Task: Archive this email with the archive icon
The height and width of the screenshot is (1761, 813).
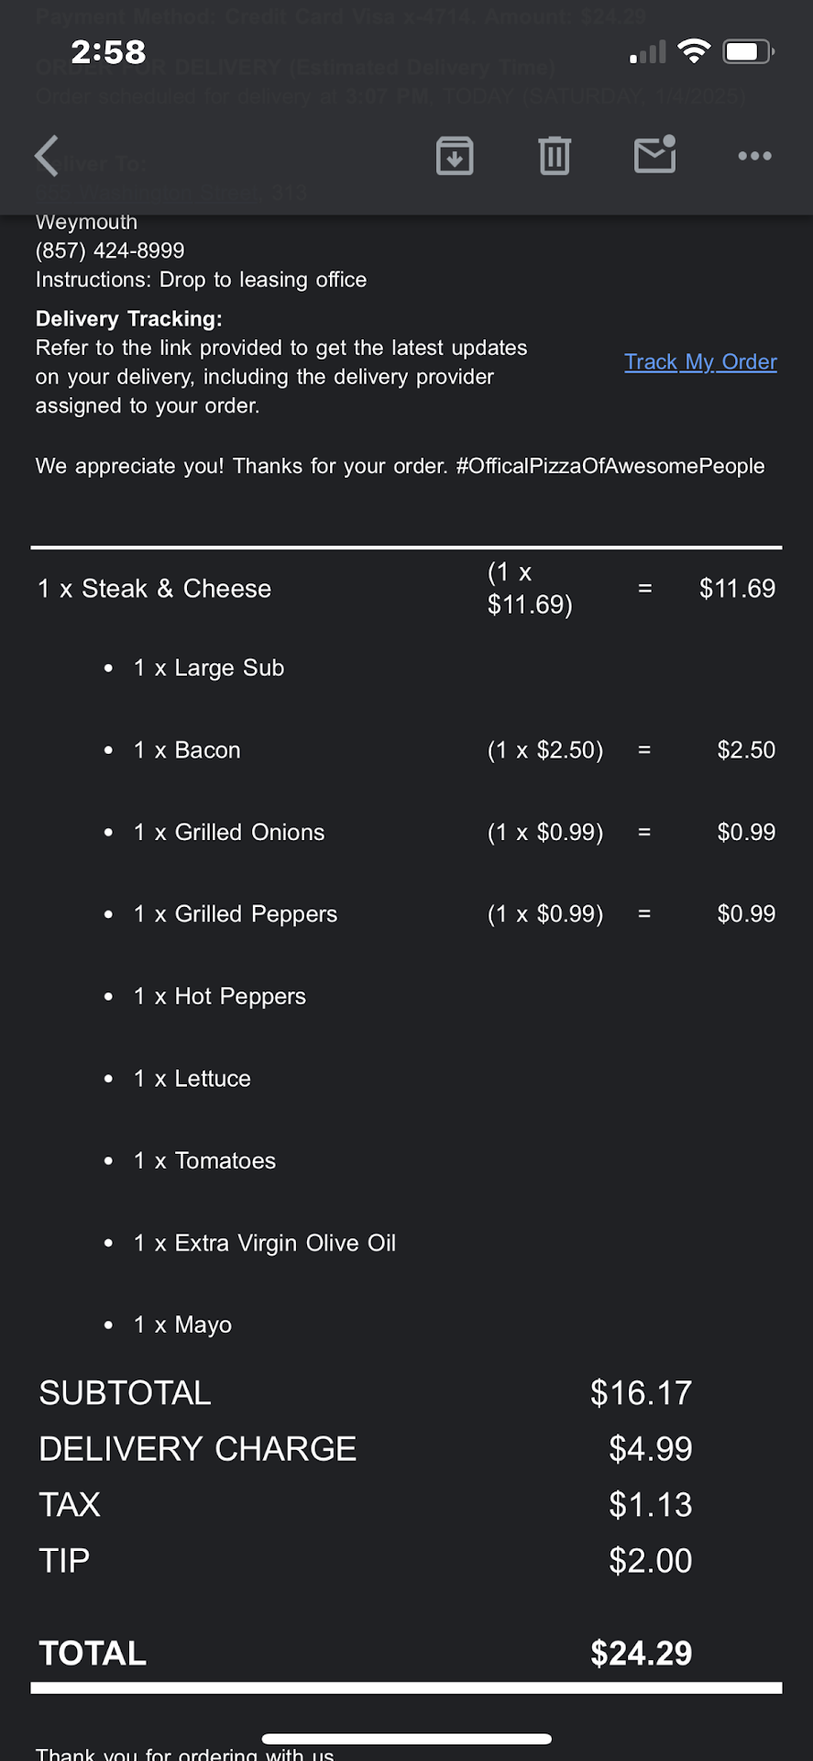Action: point(455,156)
